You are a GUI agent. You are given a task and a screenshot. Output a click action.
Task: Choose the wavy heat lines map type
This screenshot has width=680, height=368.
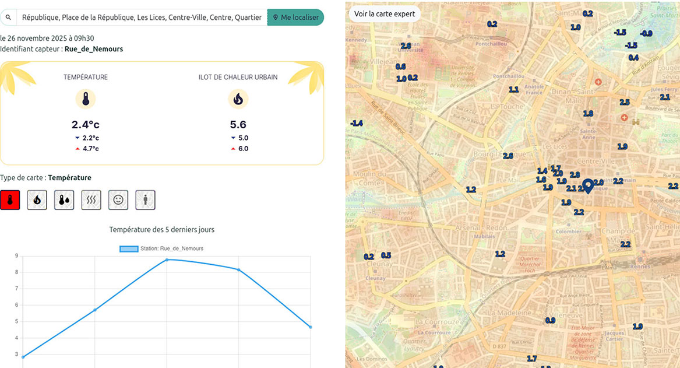click(91, 200)
